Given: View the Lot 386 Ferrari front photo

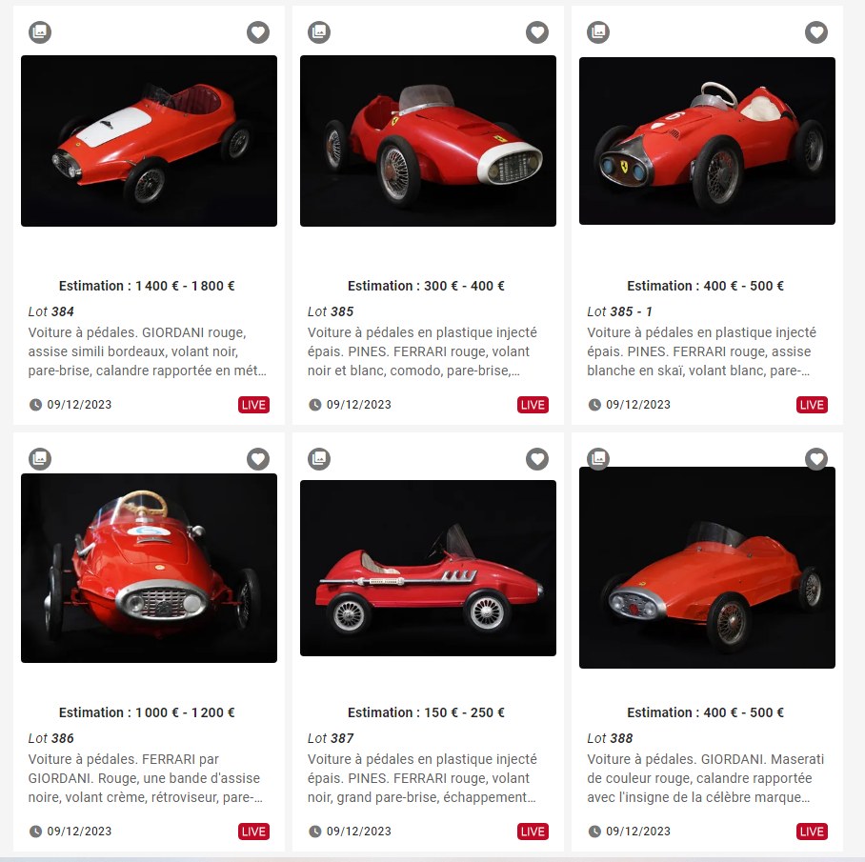Looking at the screenshot, I should click(149, 568).
